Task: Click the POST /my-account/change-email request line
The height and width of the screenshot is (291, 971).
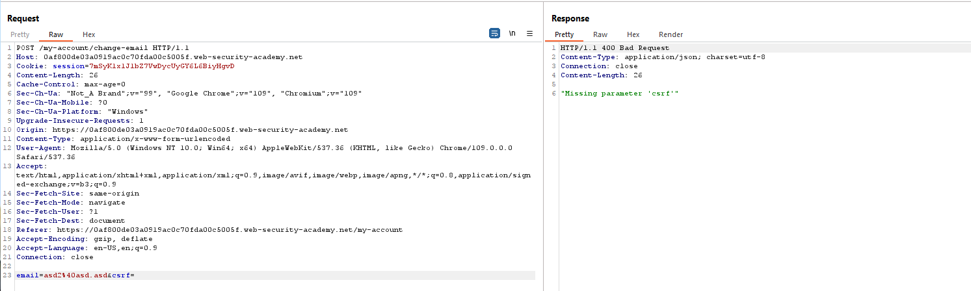Action: point(96,48)
